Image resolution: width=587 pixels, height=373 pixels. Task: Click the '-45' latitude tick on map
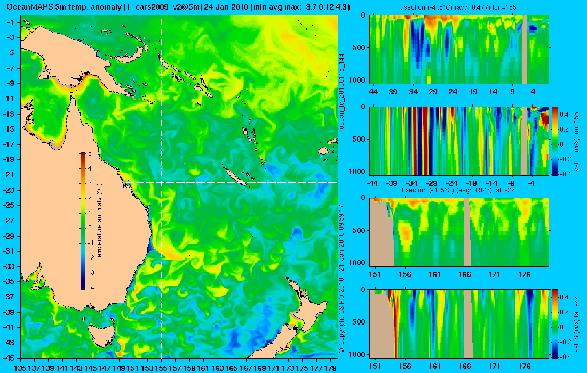coord(9,358)
